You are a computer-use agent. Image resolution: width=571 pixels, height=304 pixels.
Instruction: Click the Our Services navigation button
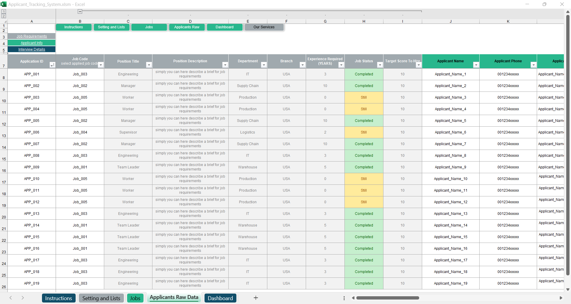(x=264, y=27)
